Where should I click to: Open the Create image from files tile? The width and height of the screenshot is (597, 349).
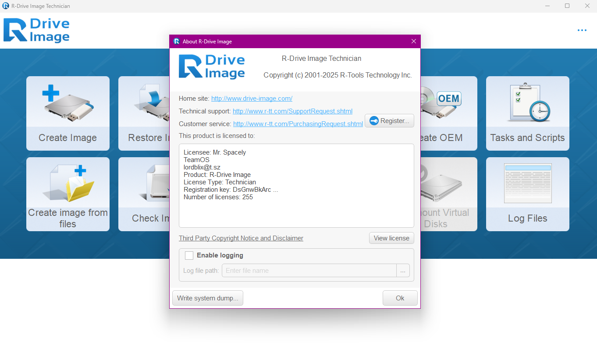point(68,194)
